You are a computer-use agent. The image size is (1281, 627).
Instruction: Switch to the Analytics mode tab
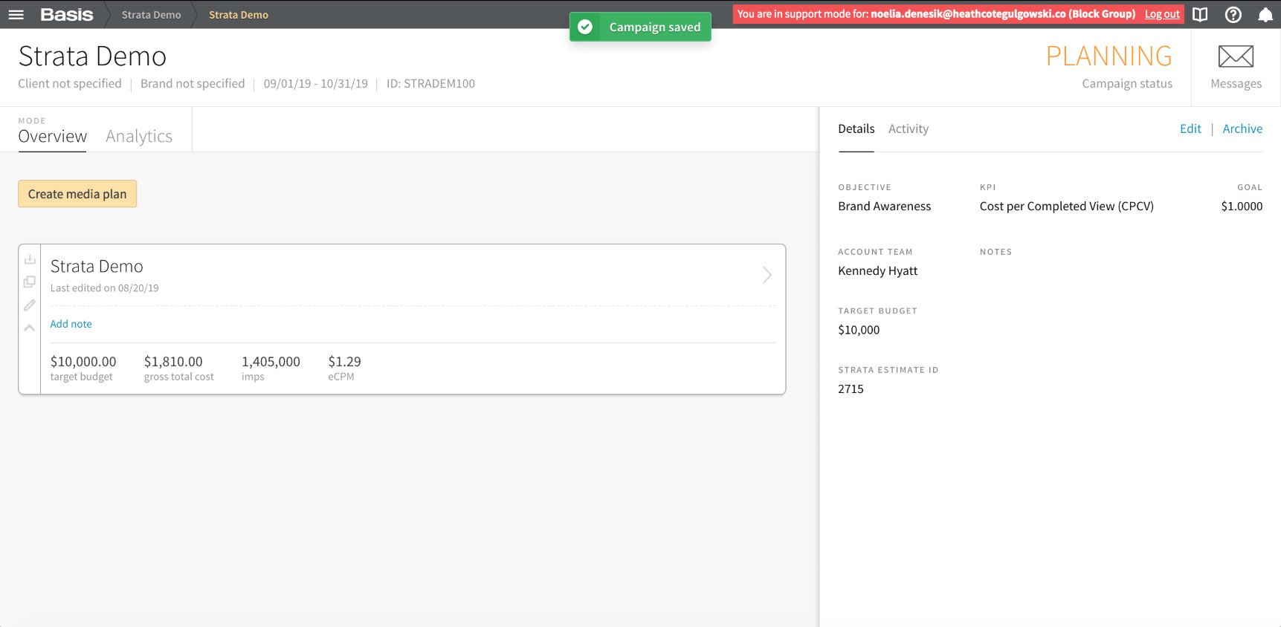139,136
